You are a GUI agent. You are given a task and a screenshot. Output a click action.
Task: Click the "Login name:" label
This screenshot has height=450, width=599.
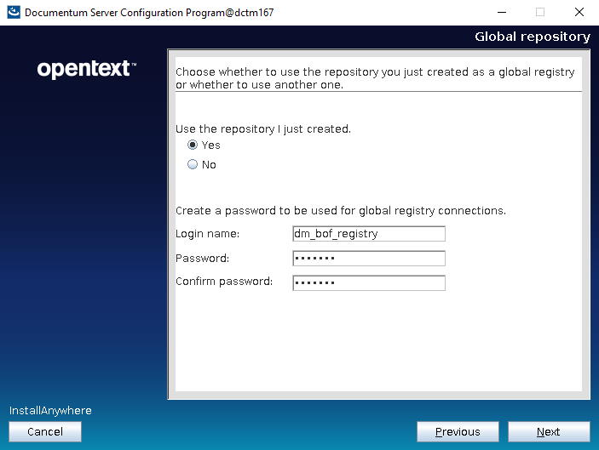(207, 234)
